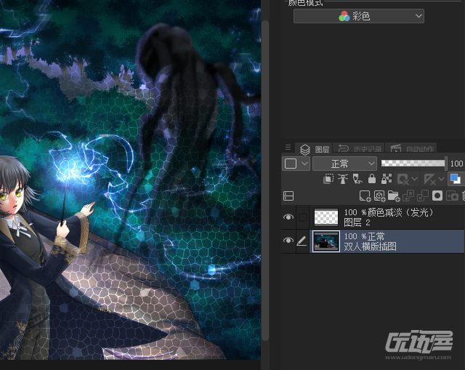Toggle clip to layer below icon

click(328, 179)
